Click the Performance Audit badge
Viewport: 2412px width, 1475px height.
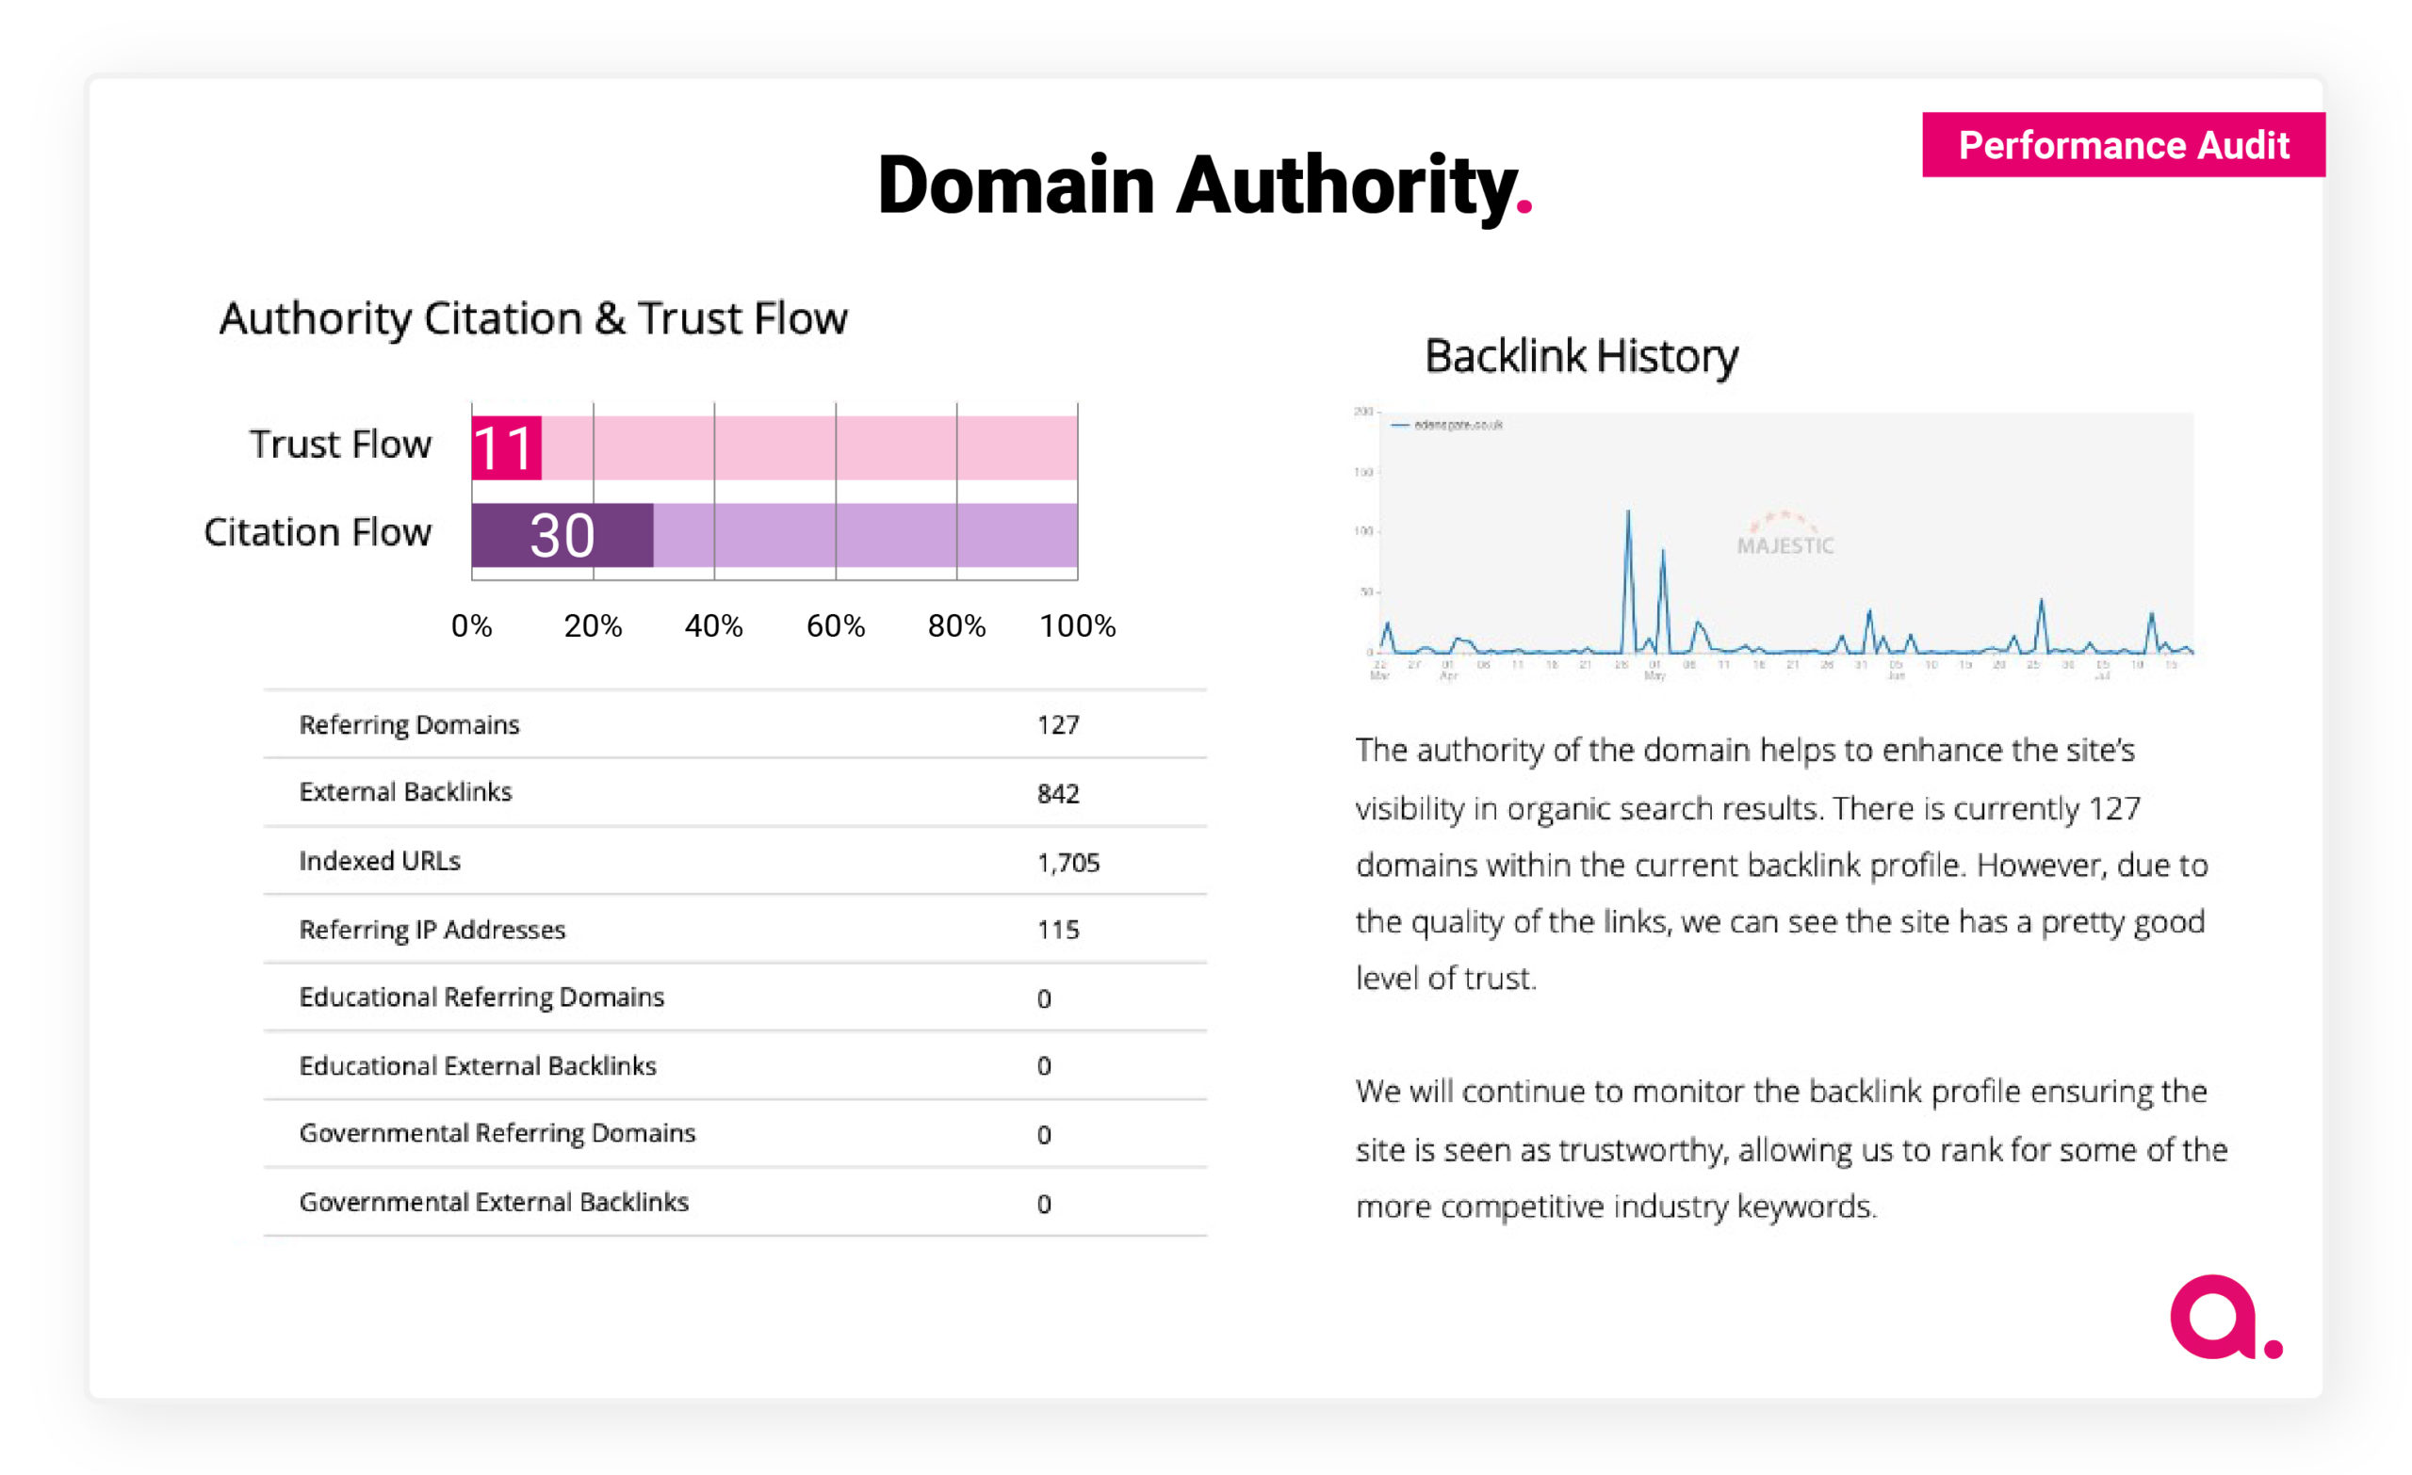[2124, 145]
